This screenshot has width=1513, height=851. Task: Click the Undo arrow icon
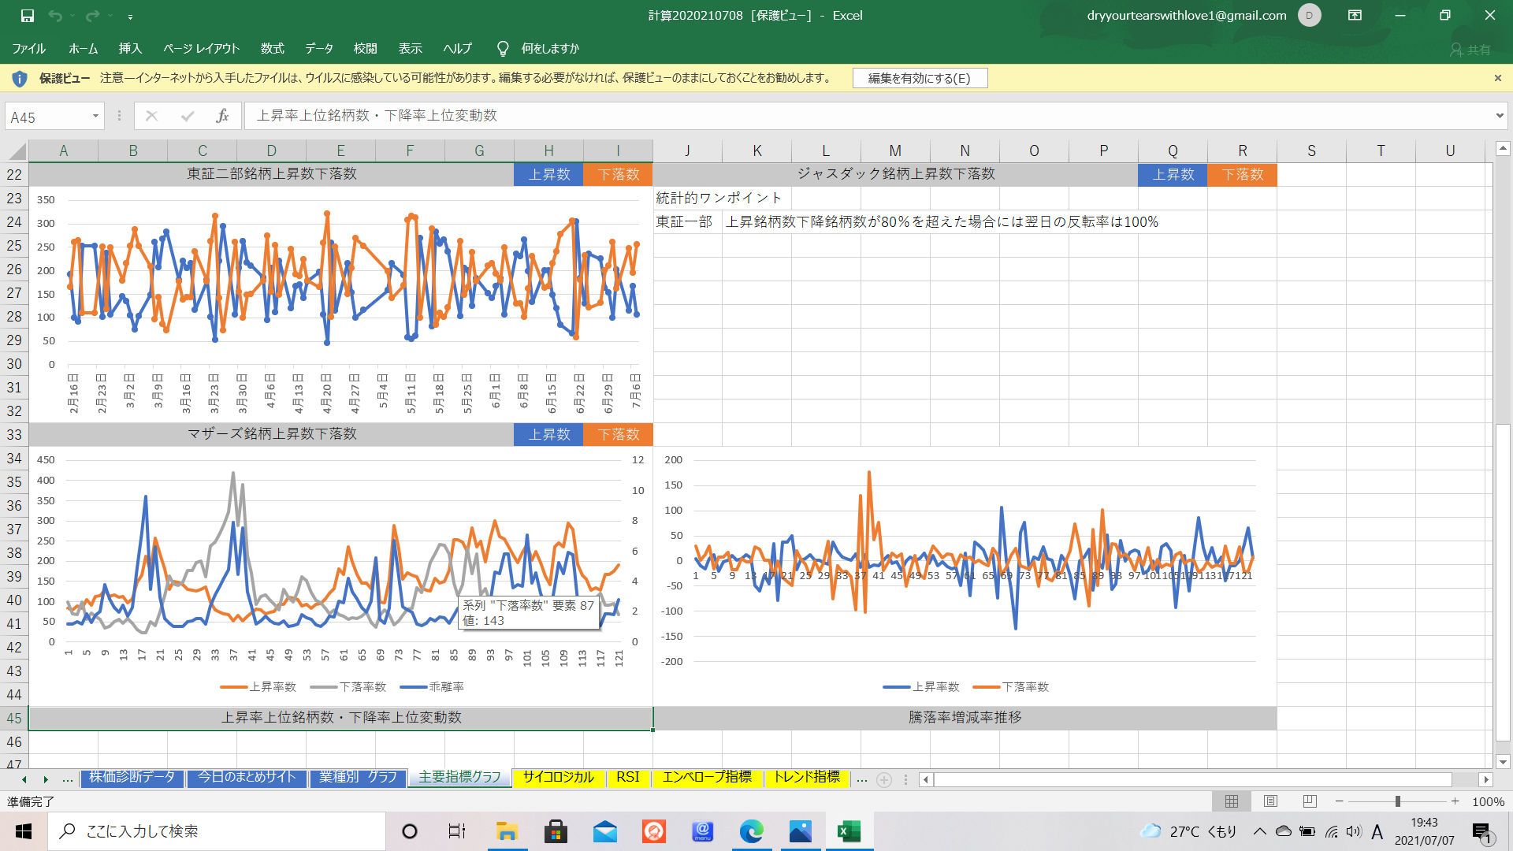click(x=54, y=16)
